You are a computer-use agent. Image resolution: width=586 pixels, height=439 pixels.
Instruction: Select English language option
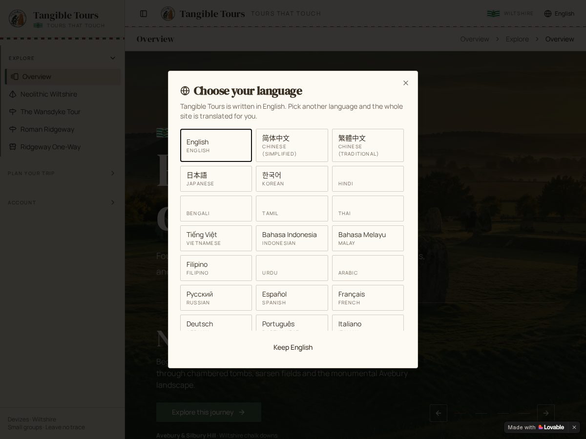click(x=216, y=145)
